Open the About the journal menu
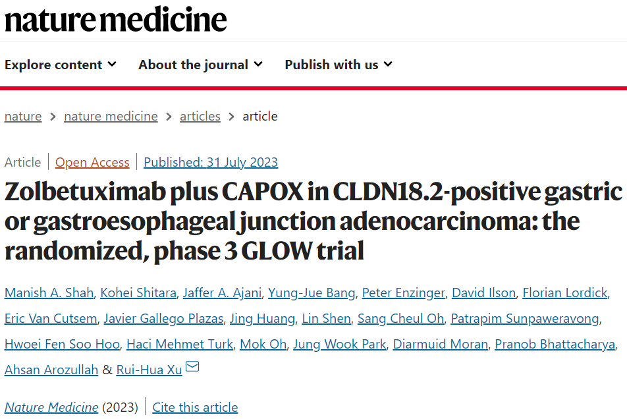The height and width of the screenshot is (419, 627). point(200,65)
